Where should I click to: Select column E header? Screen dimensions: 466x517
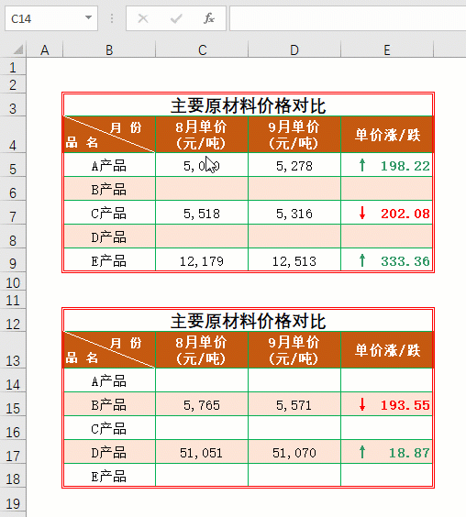(x=387, y=50)
